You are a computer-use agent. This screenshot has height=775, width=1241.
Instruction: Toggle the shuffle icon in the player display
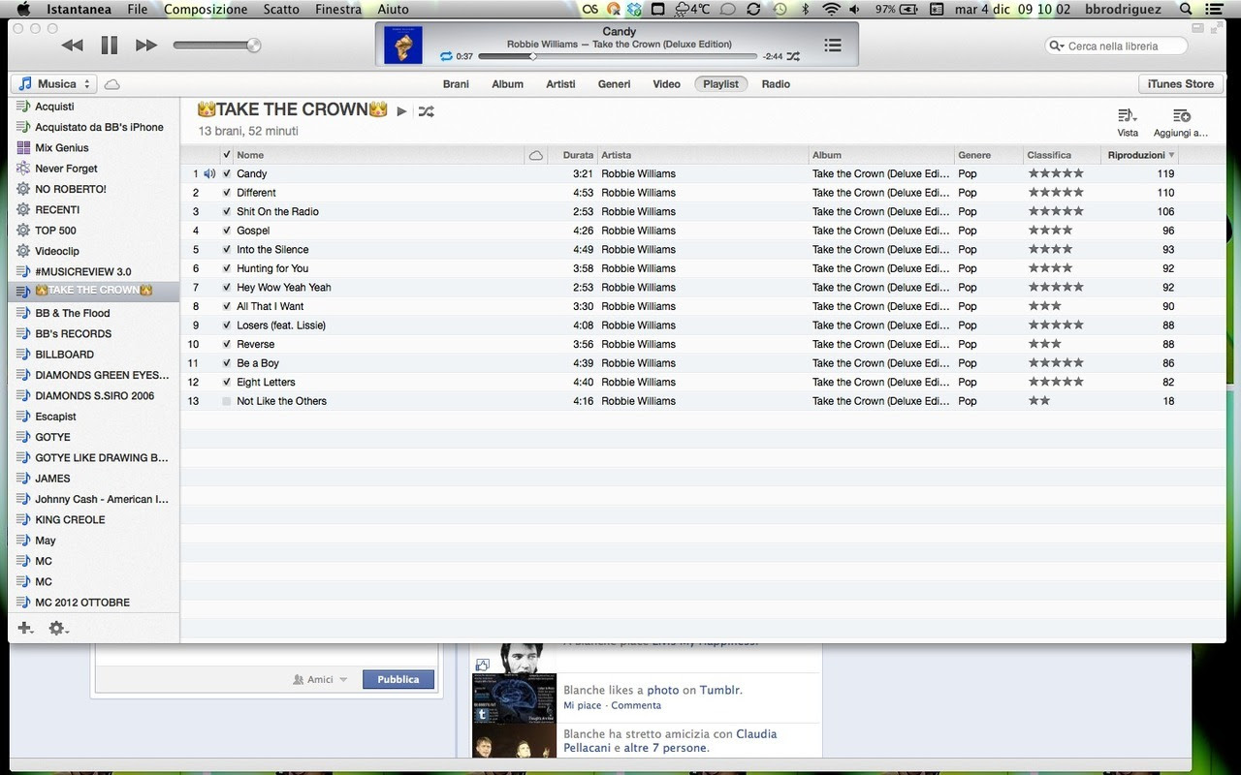click(x=793, y=56)
